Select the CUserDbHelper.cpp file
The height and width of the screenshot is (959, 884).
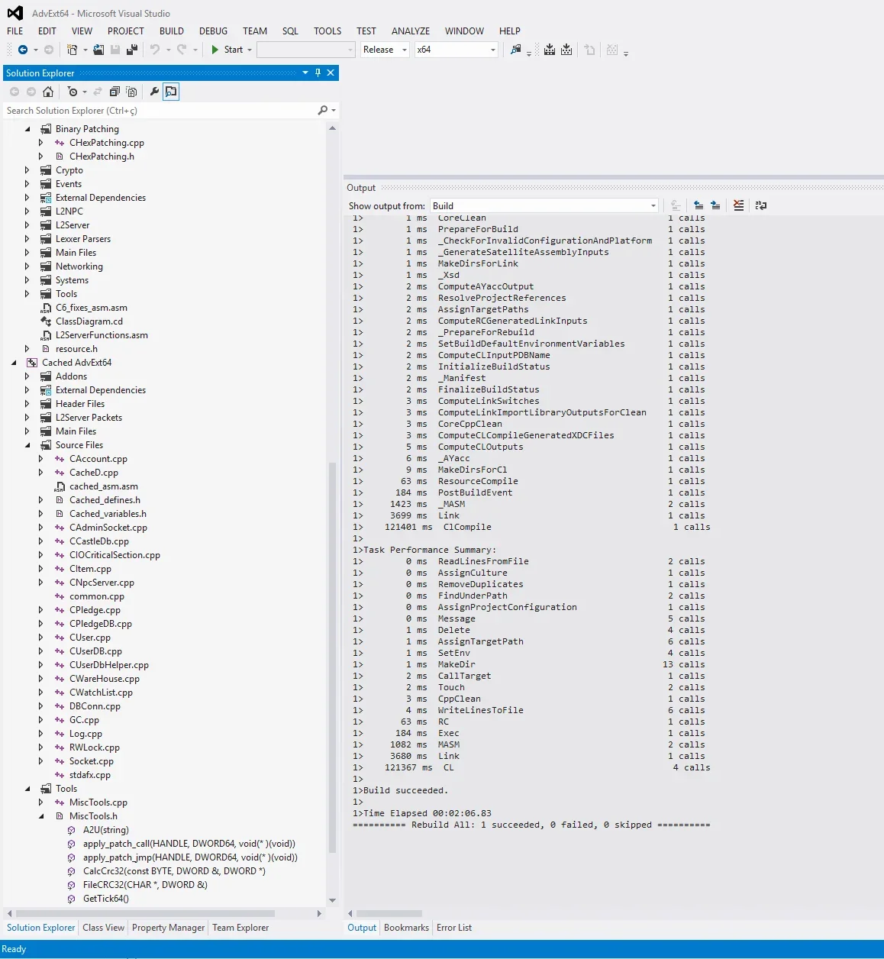109,665
